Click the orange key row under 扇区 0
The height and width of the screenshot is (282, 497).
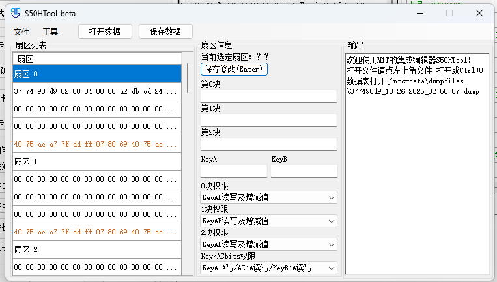[x=96, y=144]
